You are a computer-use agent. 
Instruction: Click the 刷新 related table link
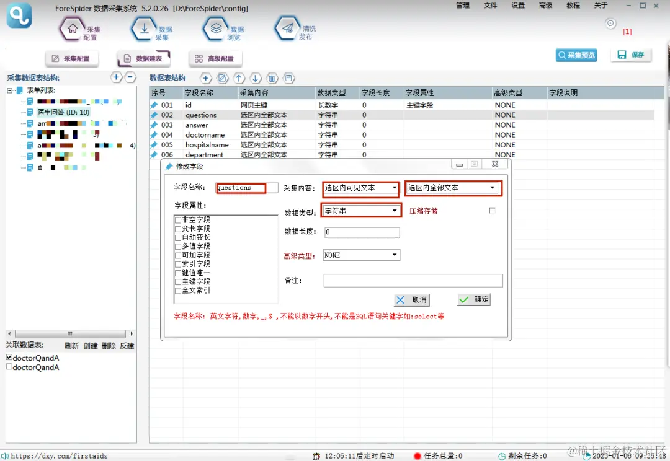pos(72,346)
